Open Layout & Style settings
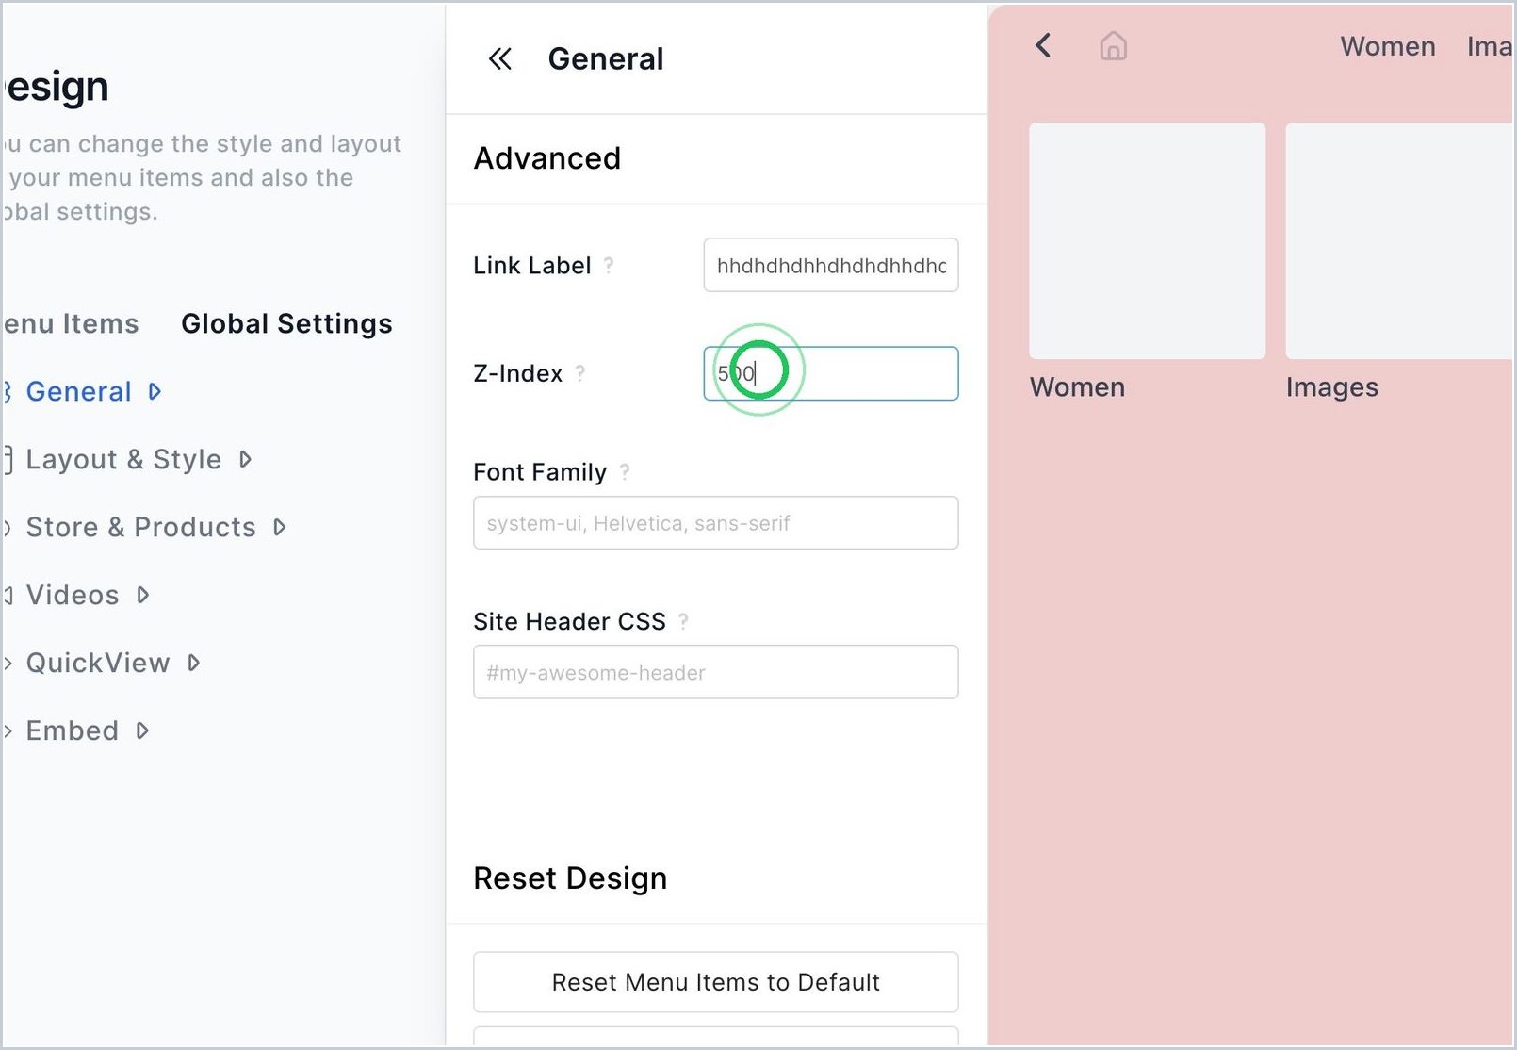Viewport: 1517px width, 1050px height. 123,459
